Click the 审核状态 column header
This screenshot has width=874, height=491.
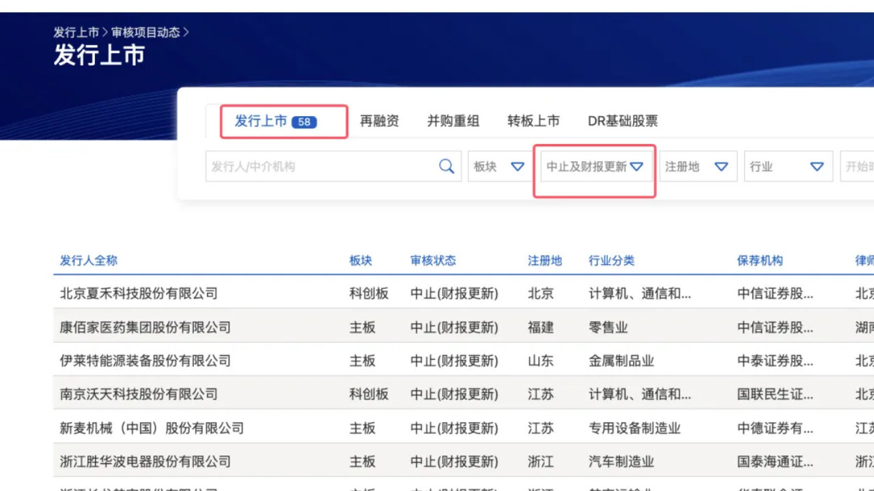[433, 260]
